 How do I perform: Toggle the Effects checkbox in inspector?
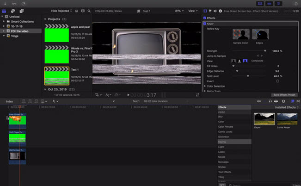click(x=205, y=18)
